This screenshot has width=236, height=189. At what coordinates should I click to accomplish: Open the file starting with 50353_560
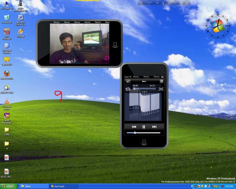(7, 173)
